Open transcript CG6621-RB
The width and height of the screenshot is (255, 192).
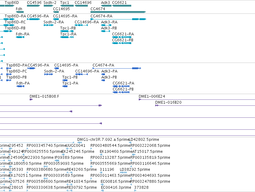tap(123, 40)
